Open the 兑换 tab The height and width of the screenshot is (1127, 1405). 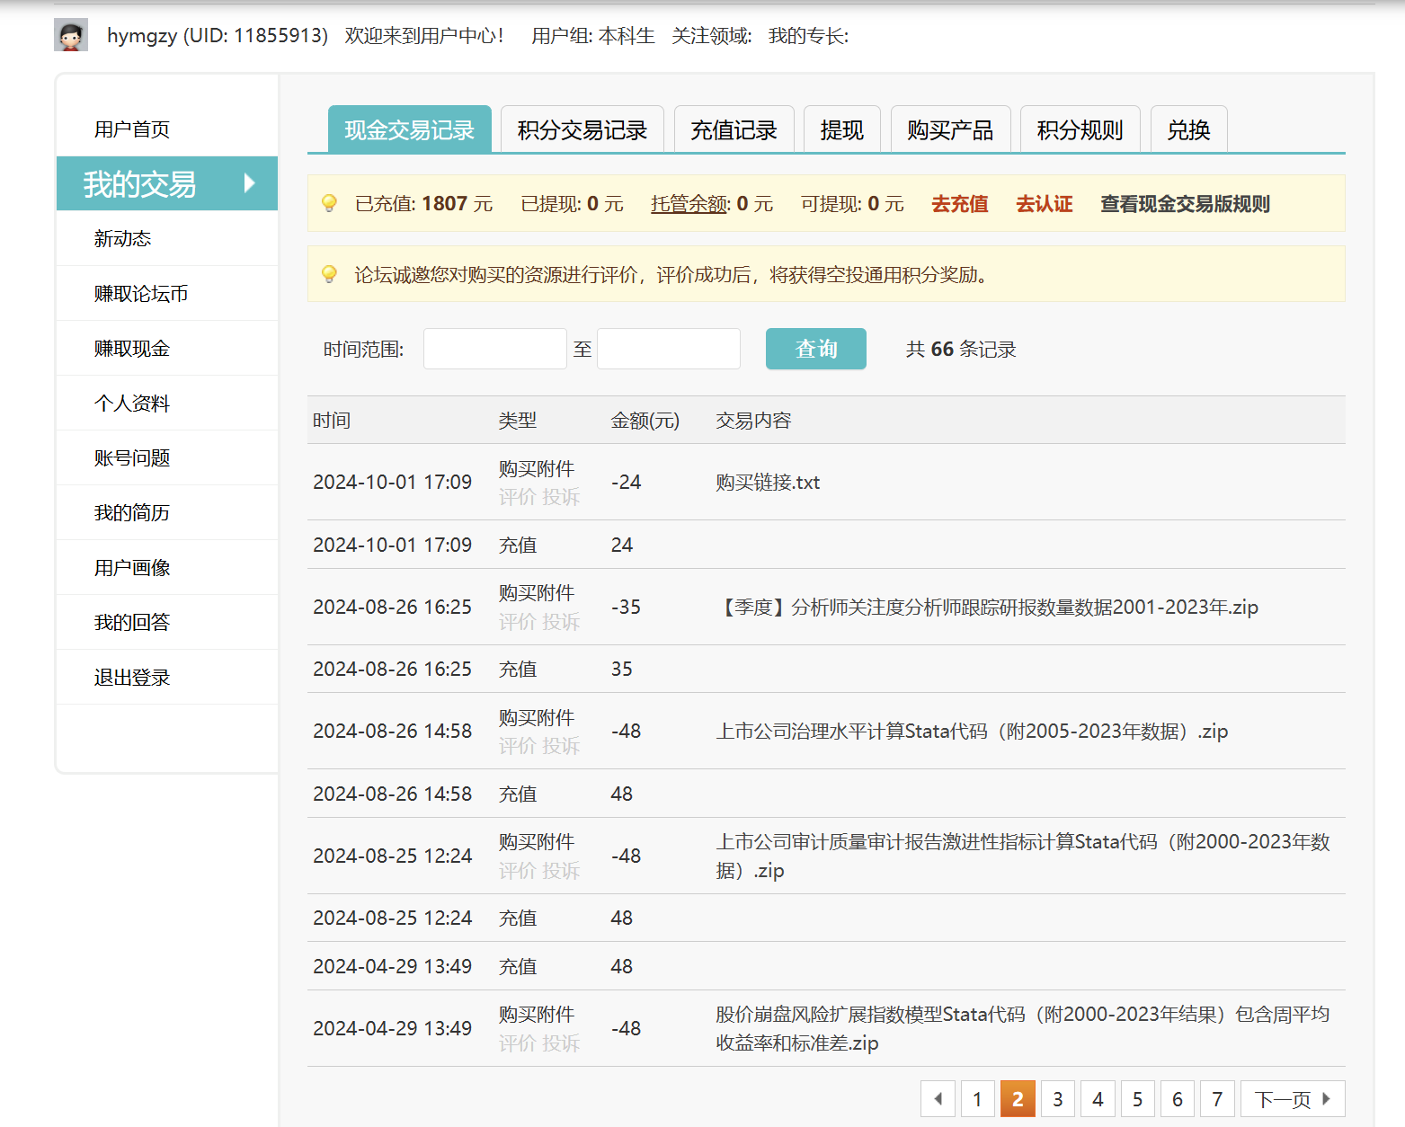coord(1188,130)
